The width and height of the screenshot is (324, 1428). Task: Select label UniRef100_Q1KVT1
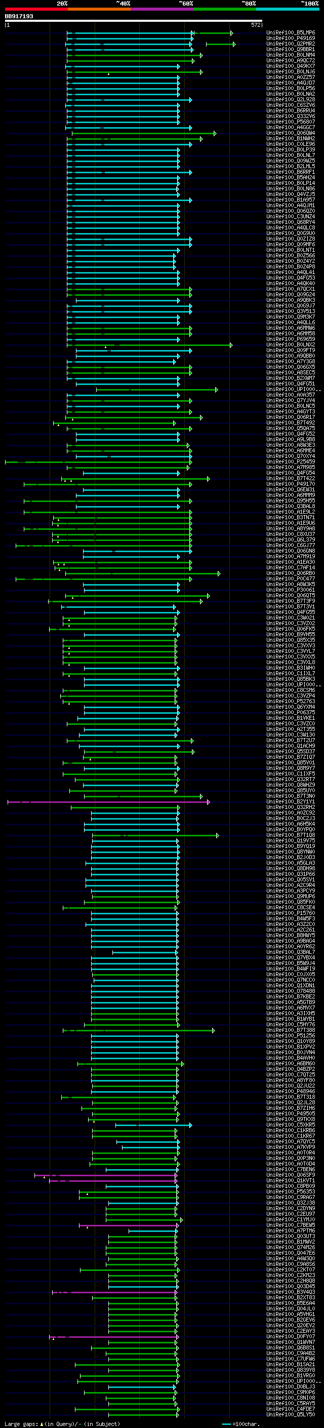tap(291, 1180)
